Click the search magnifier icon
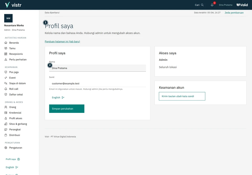Image resolution: width=252 pixels, height=175 pixels. 202,5
